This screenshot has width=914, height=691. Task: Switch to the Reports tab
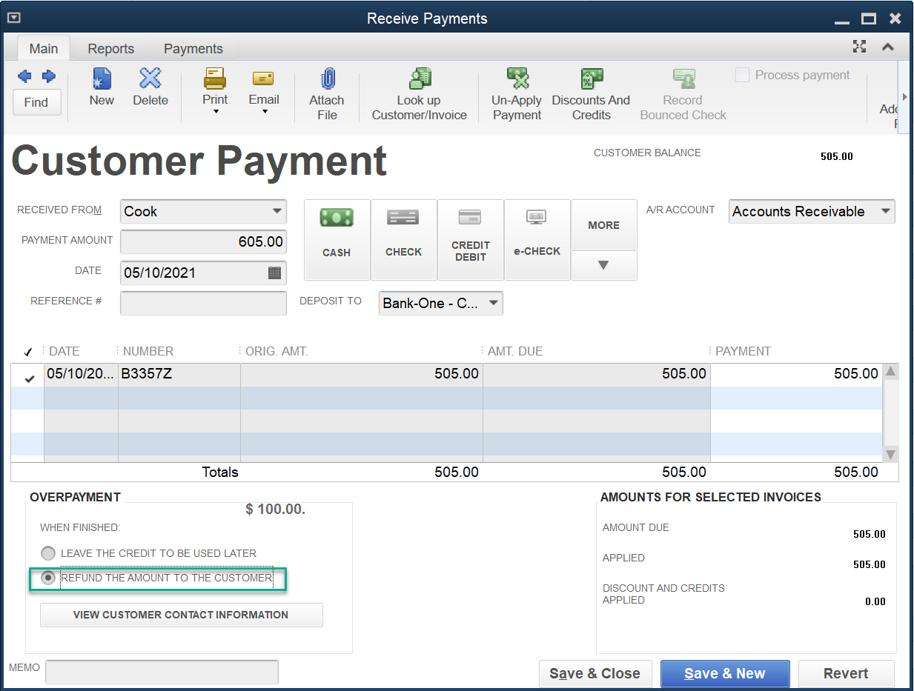110,48
